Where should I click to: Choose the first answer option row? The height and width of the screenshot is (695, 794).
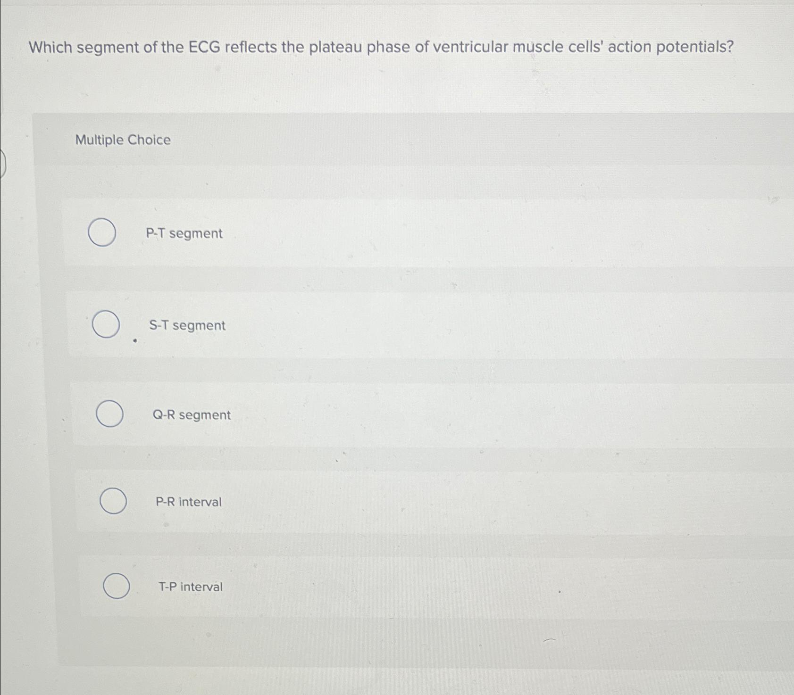(330, 233)
